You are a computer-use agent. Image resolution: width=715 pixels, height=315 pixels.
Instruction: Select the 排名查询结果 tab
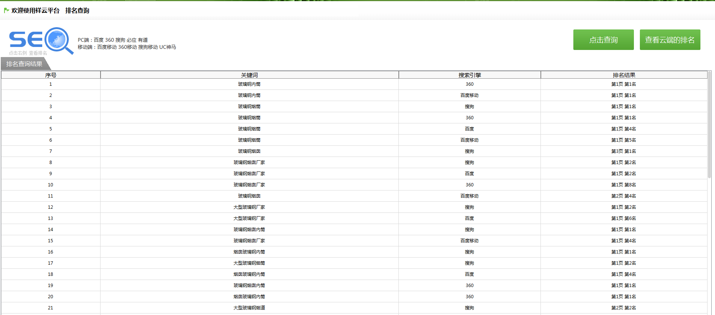pos(24,64)
